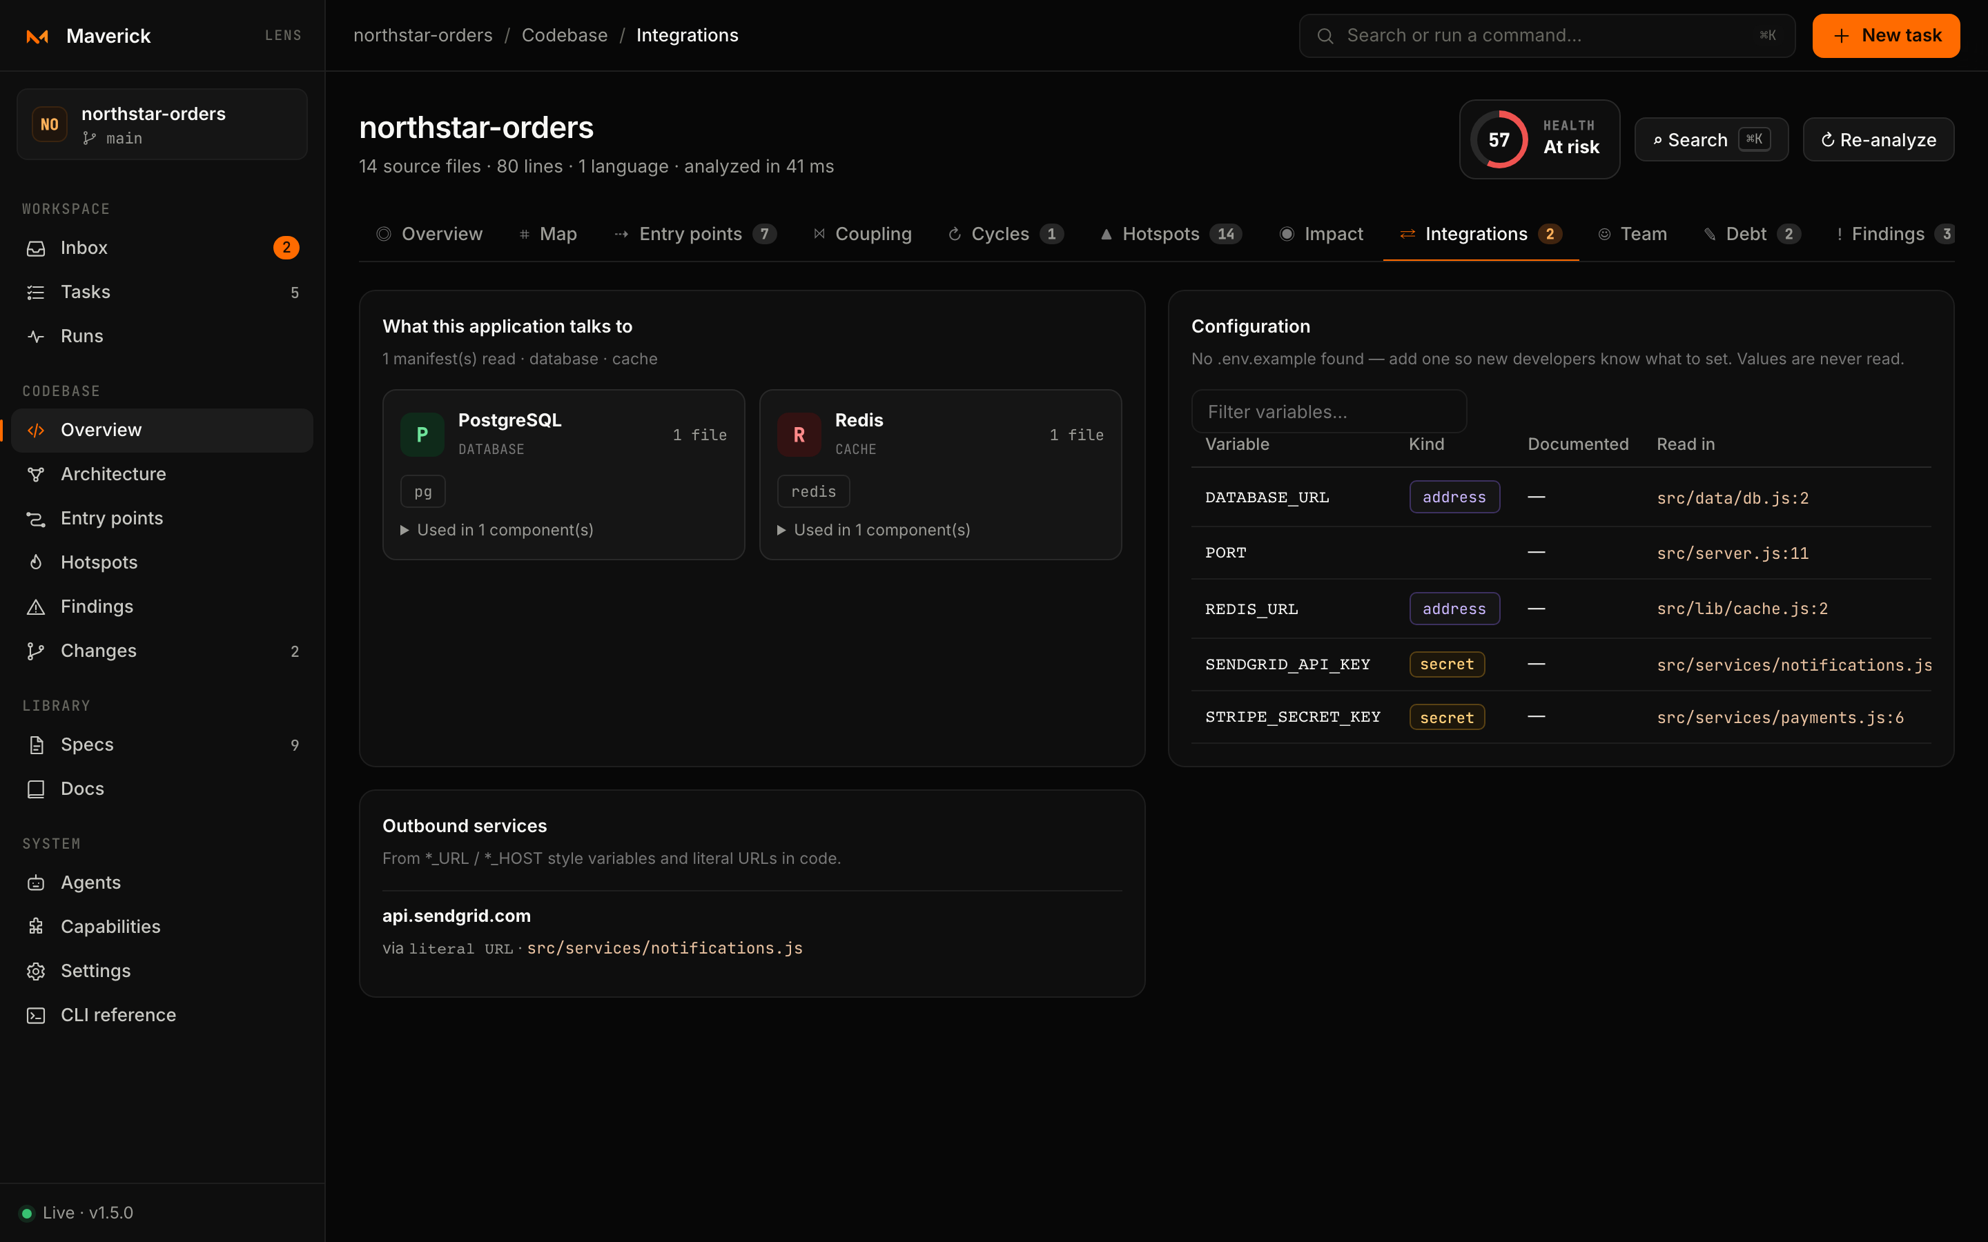Click the Findings warning triangle icon
Image resolution: width=1988 pixels, height=1242 pixels.
pyautogui.click(x=36, y=607)
